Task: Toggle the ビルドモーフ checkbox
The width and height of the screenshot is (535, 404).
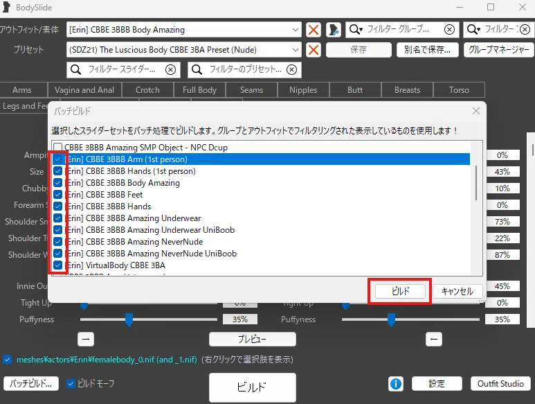Action: 71,383
